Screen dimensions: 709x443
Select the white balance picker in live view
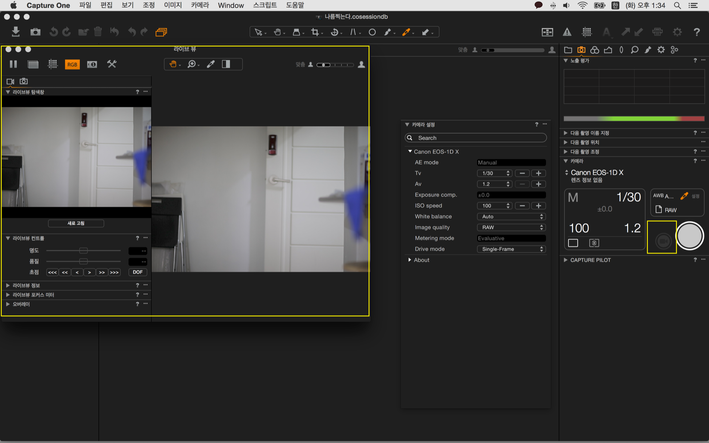[211, 64]
